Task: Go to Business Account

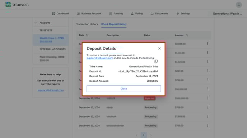Action: coord(89,14)
